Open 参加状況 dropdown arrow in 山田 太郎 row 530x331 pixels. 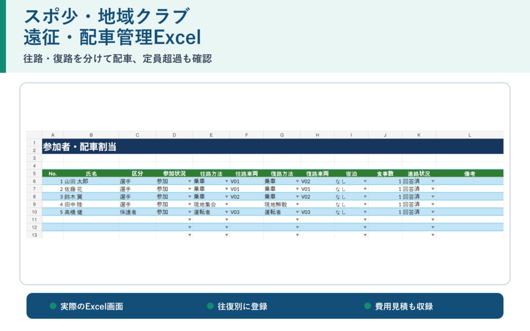(x=189, y=182)
